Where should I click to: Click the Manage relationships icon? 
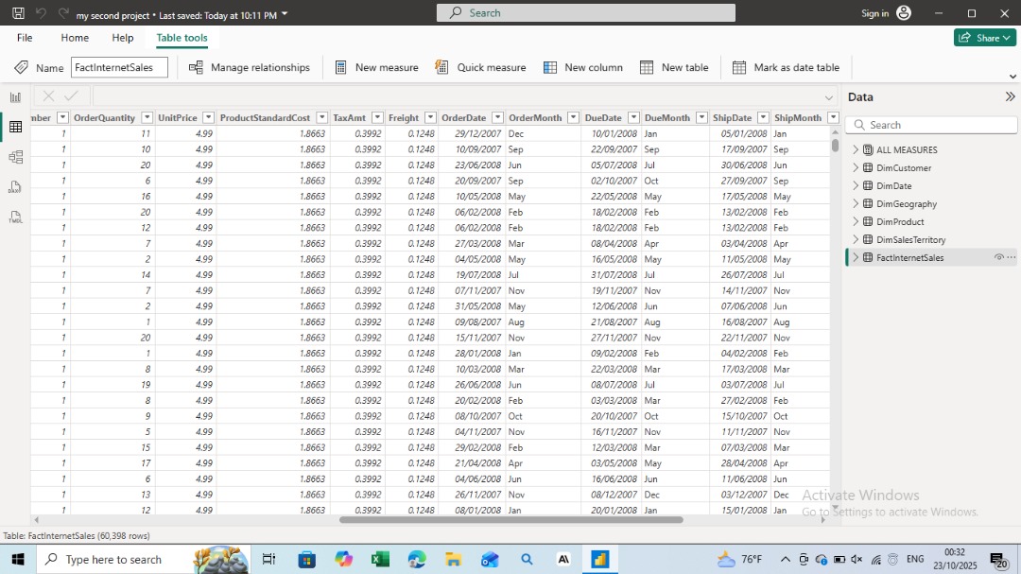[196, 67]
